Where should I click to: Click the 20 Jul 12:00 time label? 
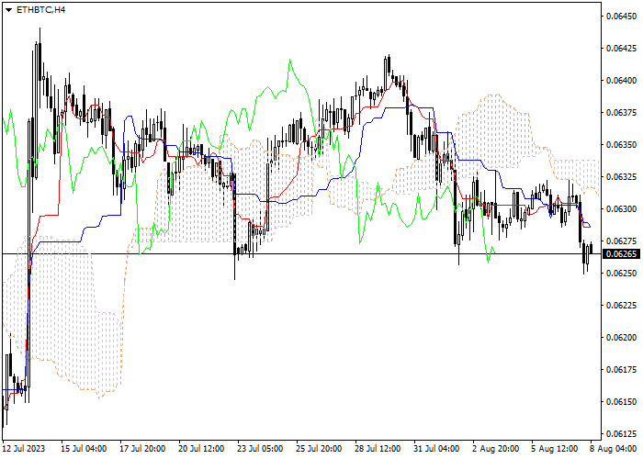click(x=201, y=449)
